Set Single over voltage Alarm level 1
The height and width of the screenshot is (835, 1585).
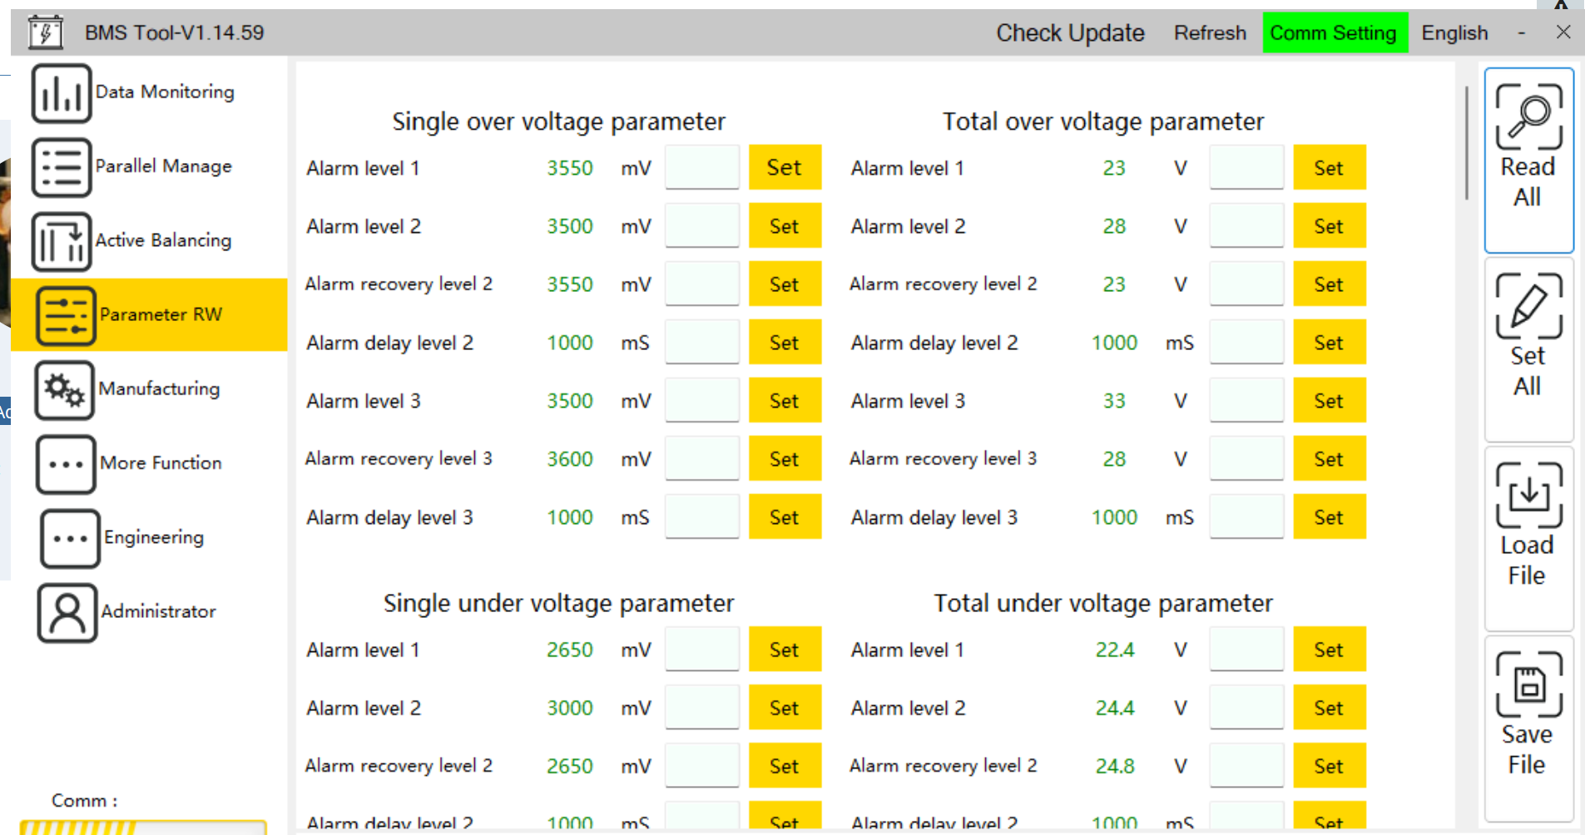(785, 168)
